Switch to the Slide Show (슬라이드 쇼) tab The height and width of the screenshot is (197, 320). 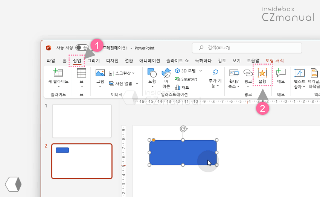point(177,61)
